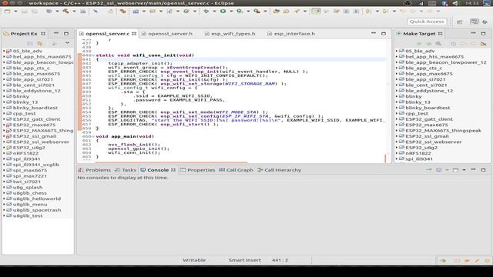This screenshot has width=493, height=277.
Task: Click the Previous Annotation toolbar icon
Action: (385, 12)
